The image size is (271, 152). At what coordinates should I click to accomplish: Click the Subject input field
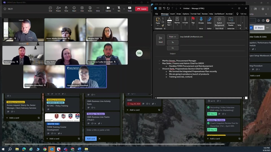(x=213, y=54)
